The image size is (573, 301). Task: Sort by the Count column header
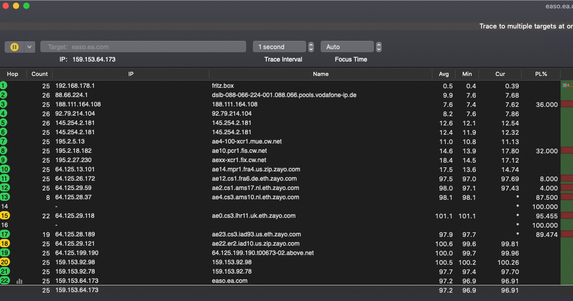[40, 74]
